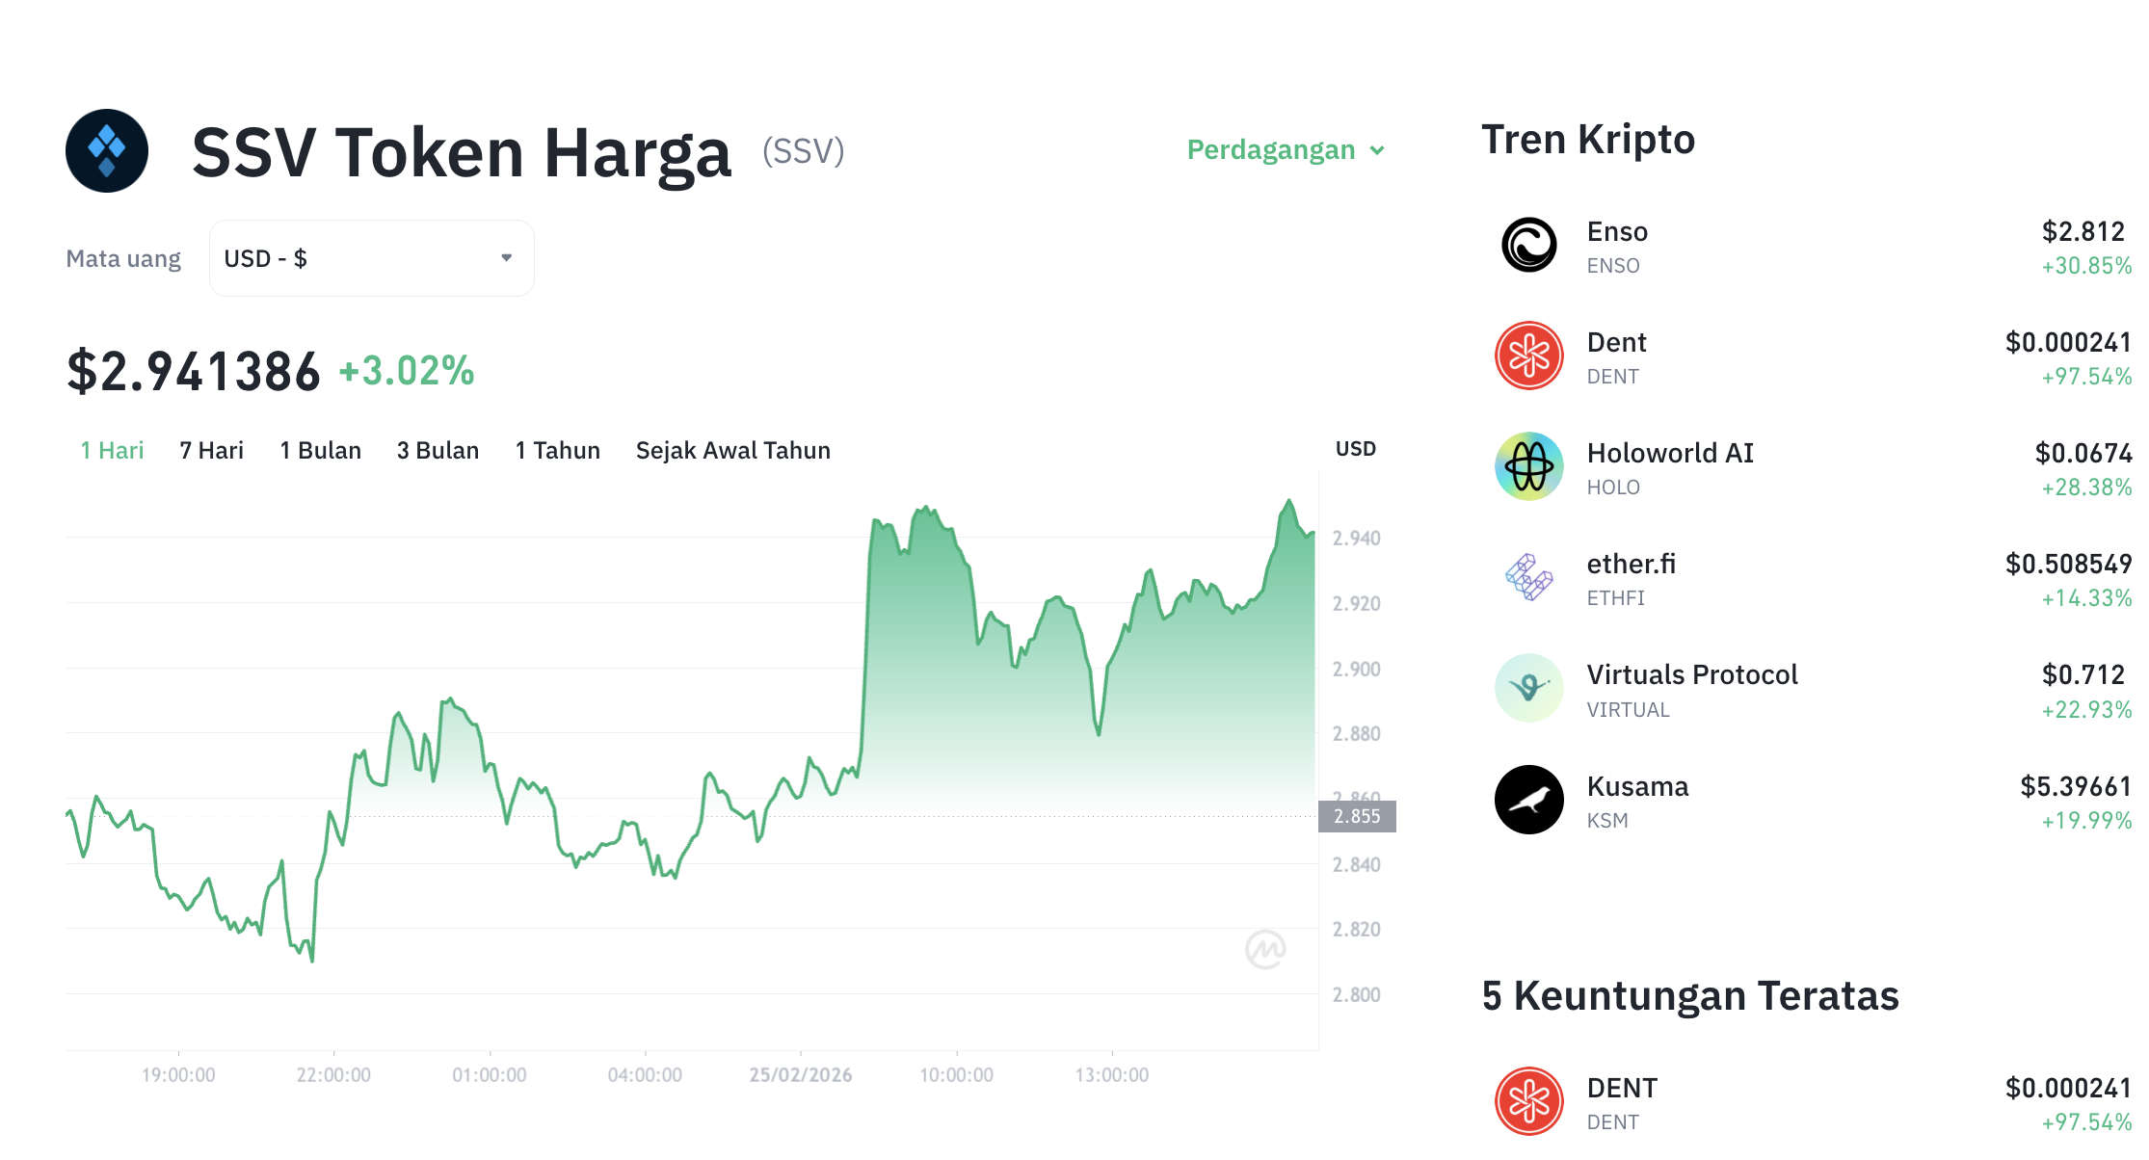This screenshot has height=1160, width=2149.
Task: Click the arrow in the currency combo box
Action: pos(506,258)
